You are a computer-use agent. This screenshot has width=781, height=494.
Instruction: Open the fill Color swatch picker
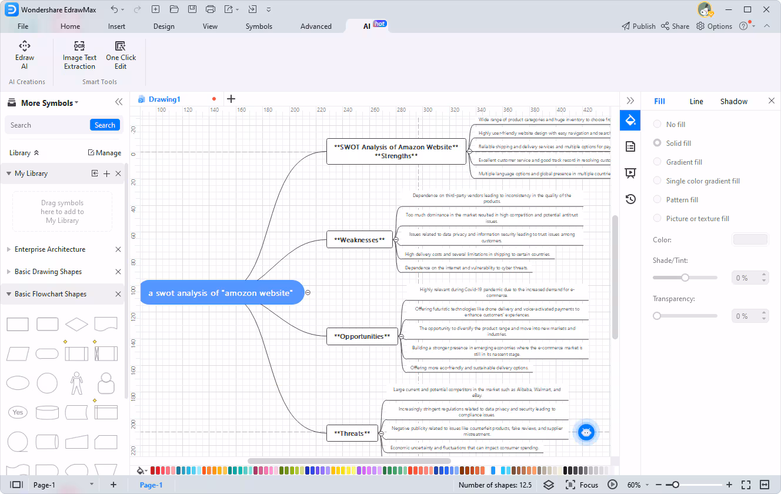tap(750, 239)
